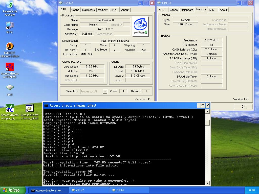Click the Cores value field

tap(123, 91)
